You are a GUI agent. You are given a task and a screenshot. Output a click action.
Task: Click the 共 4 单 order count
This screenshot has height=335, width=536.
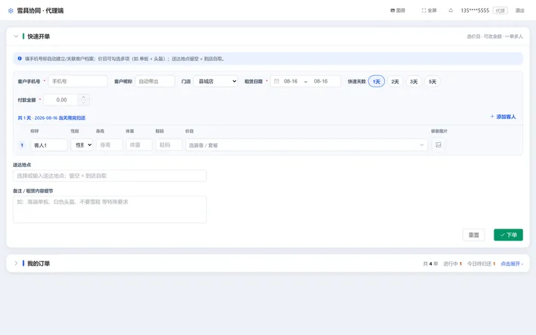(430, 264)
